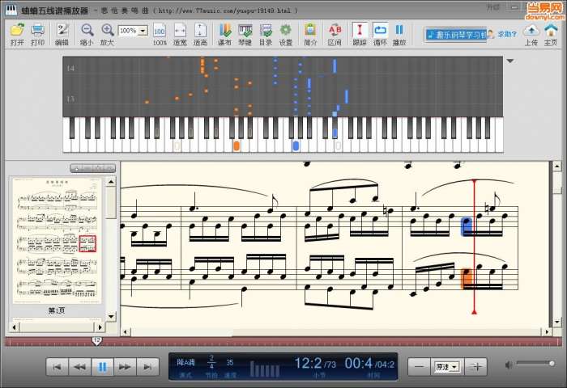
Task: Toggle loop (循环) playback mode
Action: (380, 31)
